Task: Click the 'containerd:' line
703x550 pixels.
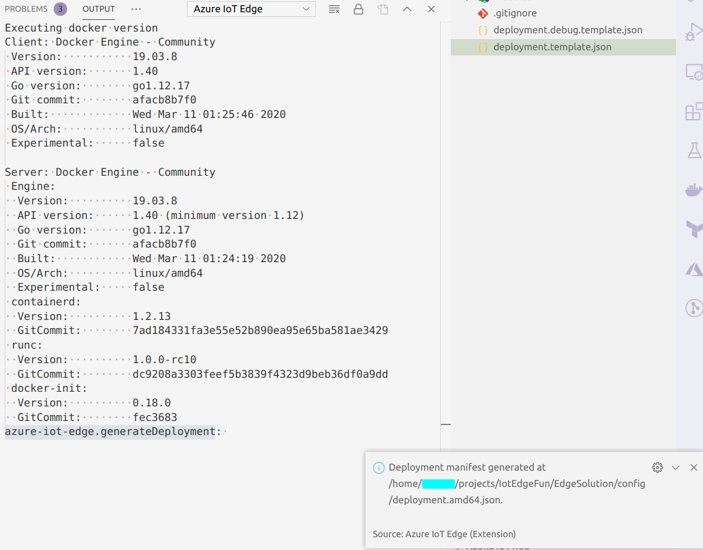Action: pos(46,302)
